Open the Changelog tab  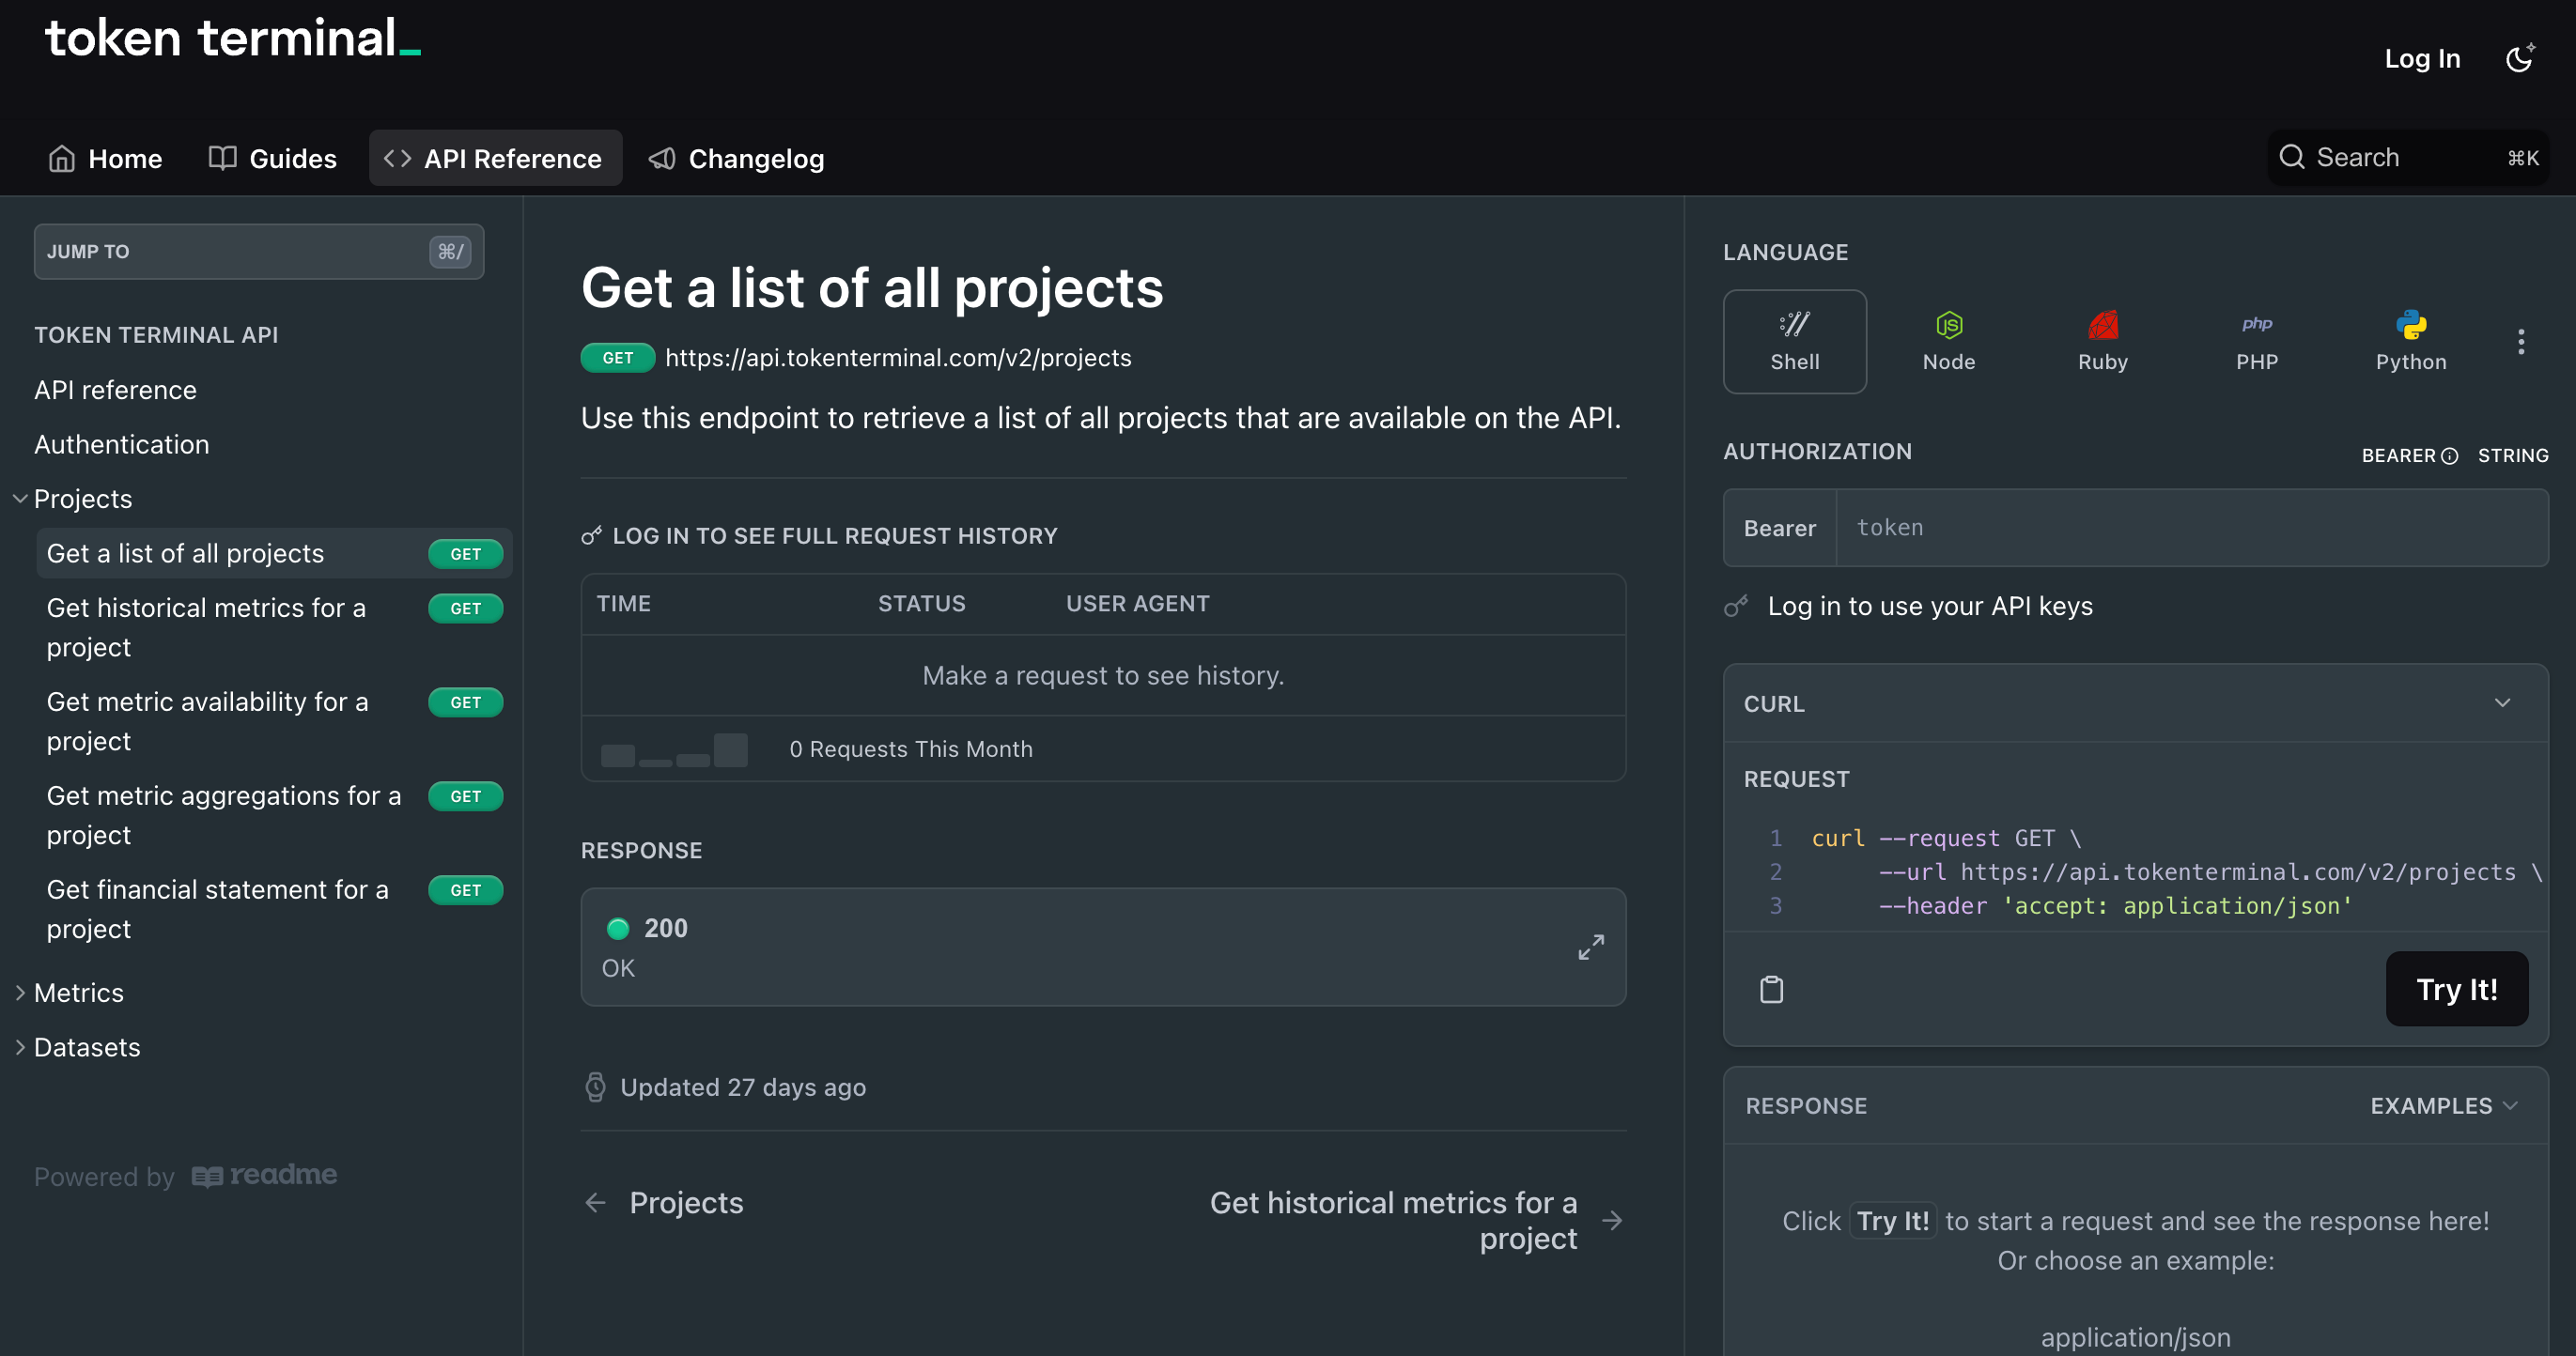click(x=736, y=158)
